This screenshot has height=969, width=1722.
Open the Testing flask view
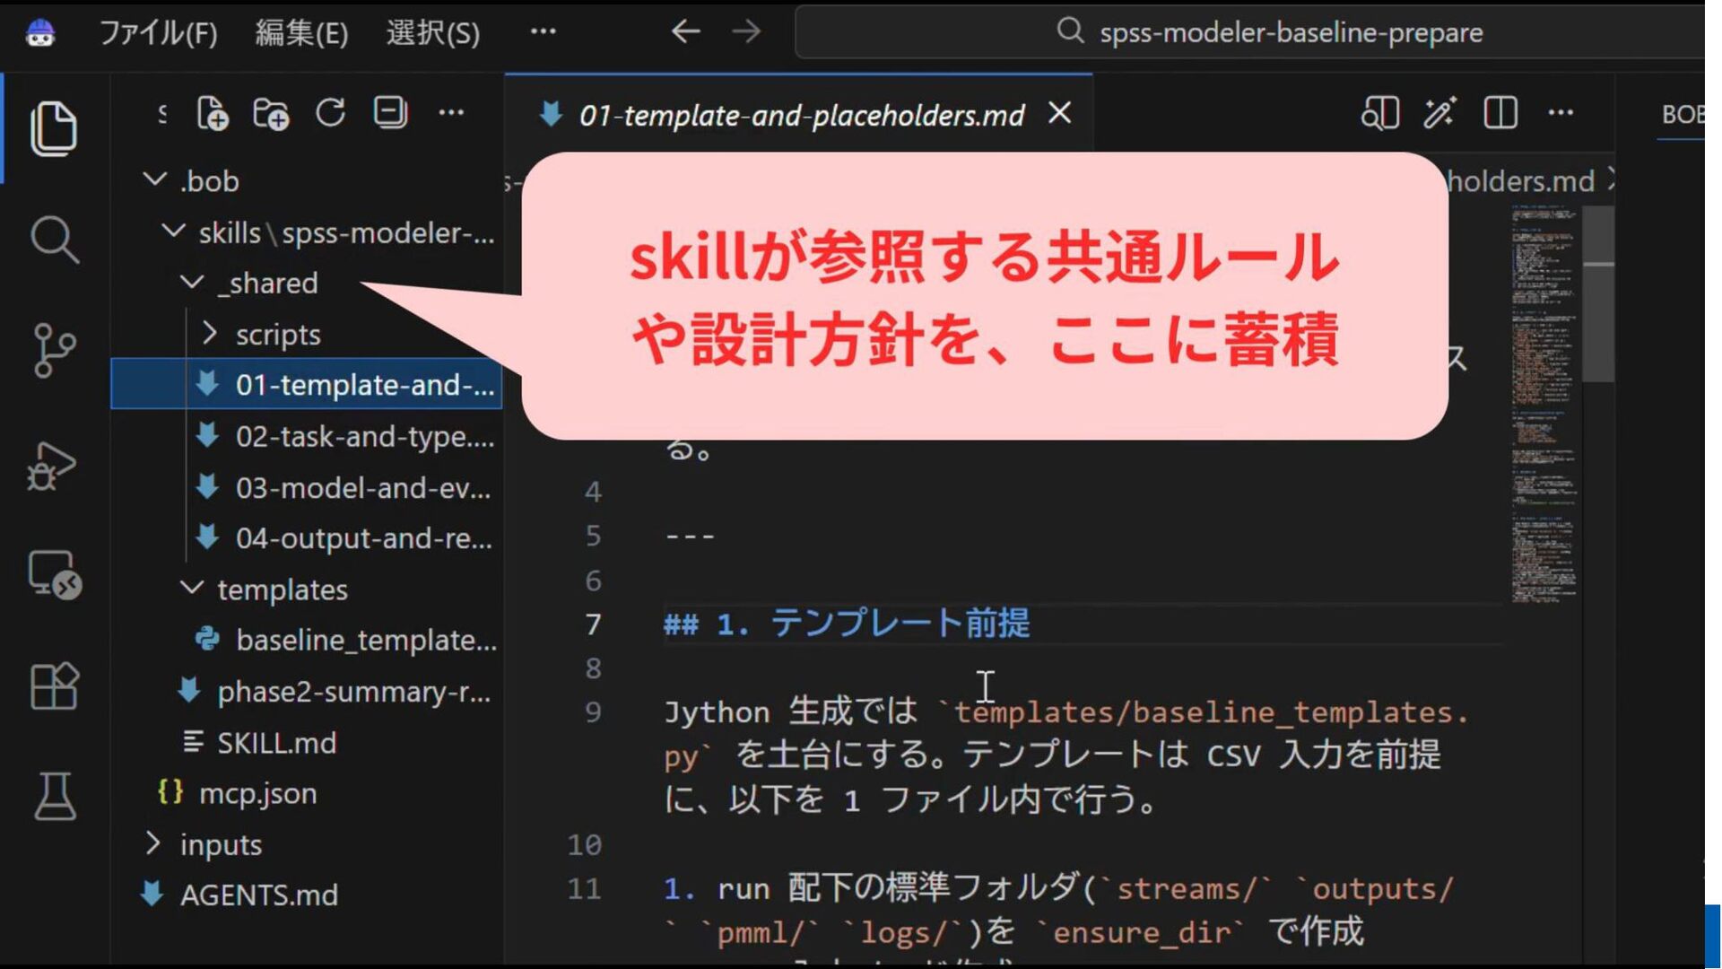click(55, 797)
